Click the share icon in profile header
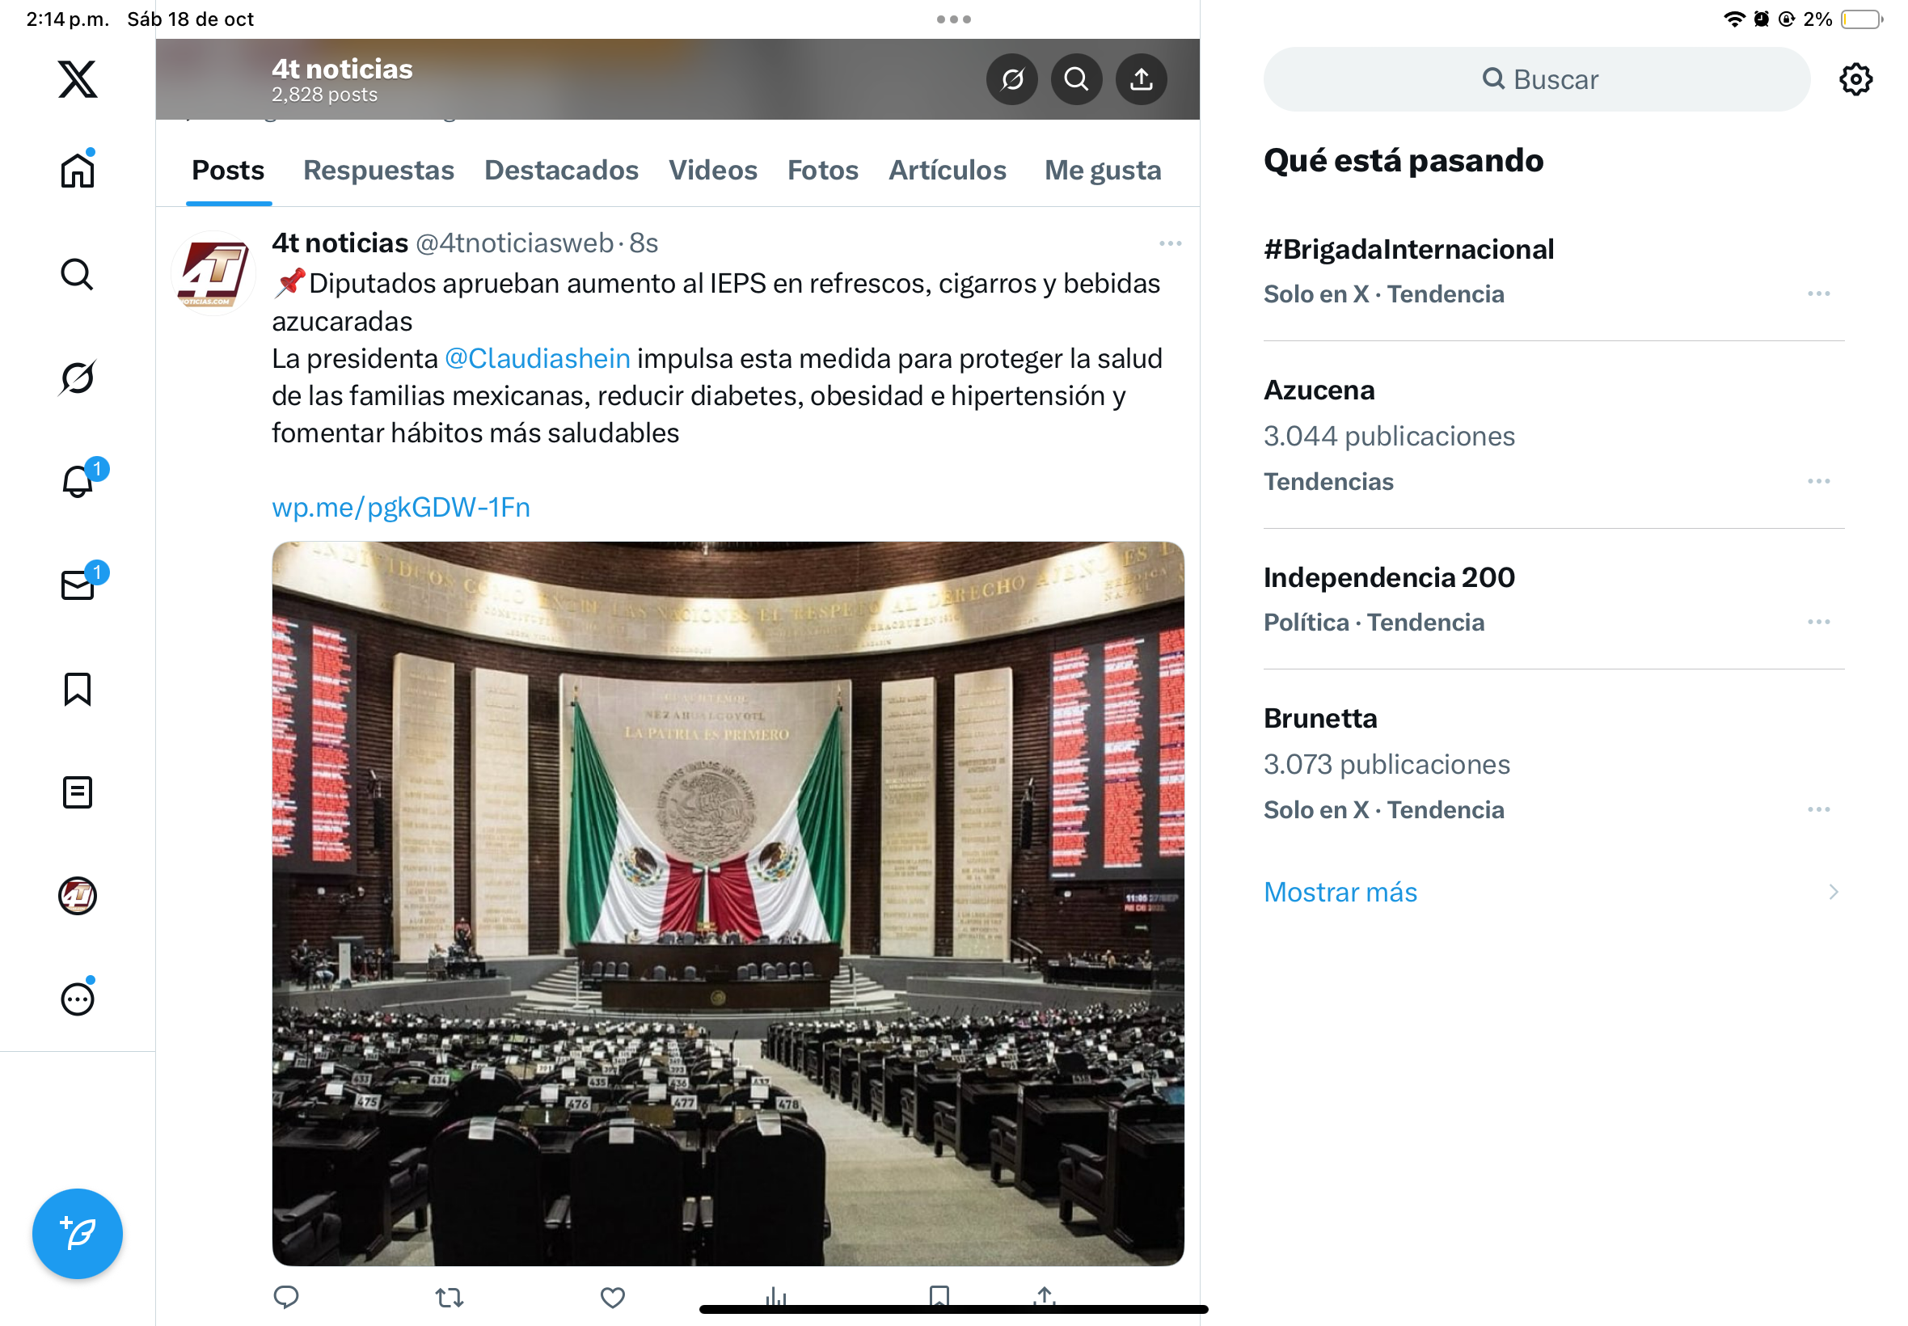Screen dimensions: 1908x1326 click(x=1141, y=79)
